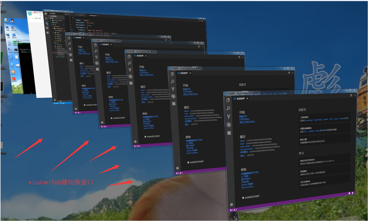The image size is (368, 221).
Task: Open notifications bell in the frontmost status bar
Action: 353,193
